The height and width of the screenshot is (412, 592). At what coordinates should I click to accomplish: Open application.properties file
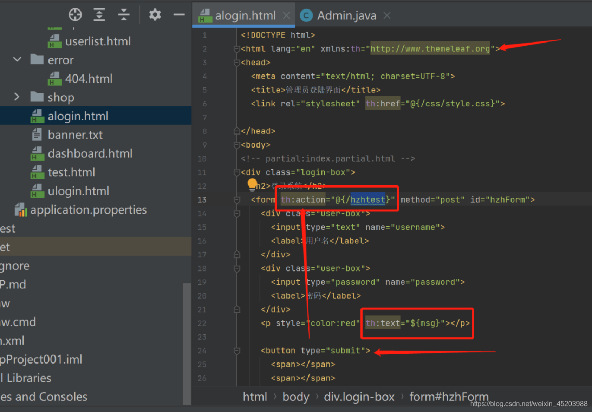pos(89,210)
